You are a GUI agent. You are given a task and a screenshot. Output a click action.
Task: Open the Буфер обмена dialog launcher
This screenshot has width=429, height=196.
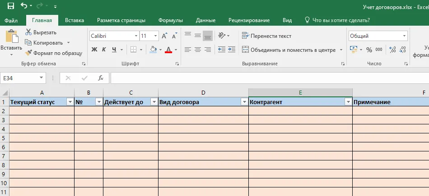84,64
